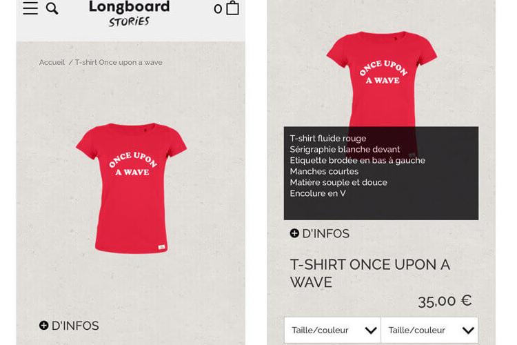Click the cart item count number

pos(218,9)
